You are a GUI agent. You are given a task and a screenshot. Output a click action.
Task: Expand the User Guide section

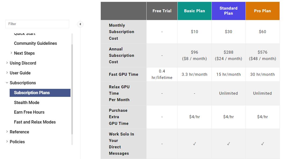(x=7, y=73)
